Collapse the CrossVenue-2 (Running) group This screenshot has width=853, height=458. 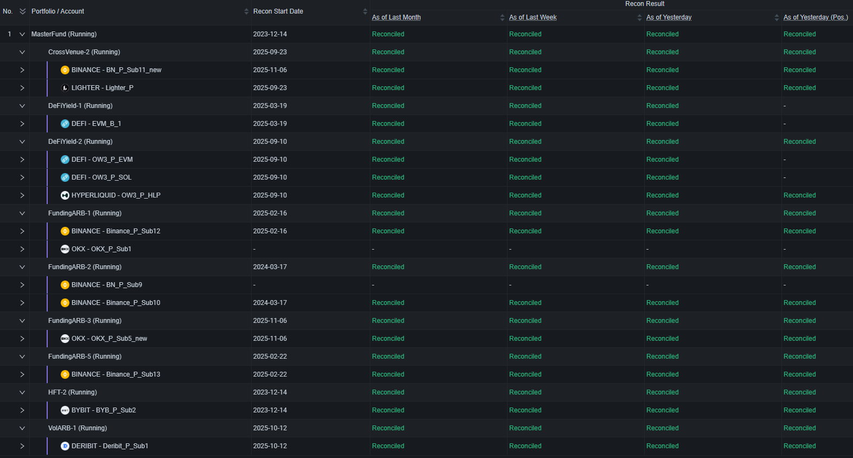pyautogui.click(x=22, y=52)
